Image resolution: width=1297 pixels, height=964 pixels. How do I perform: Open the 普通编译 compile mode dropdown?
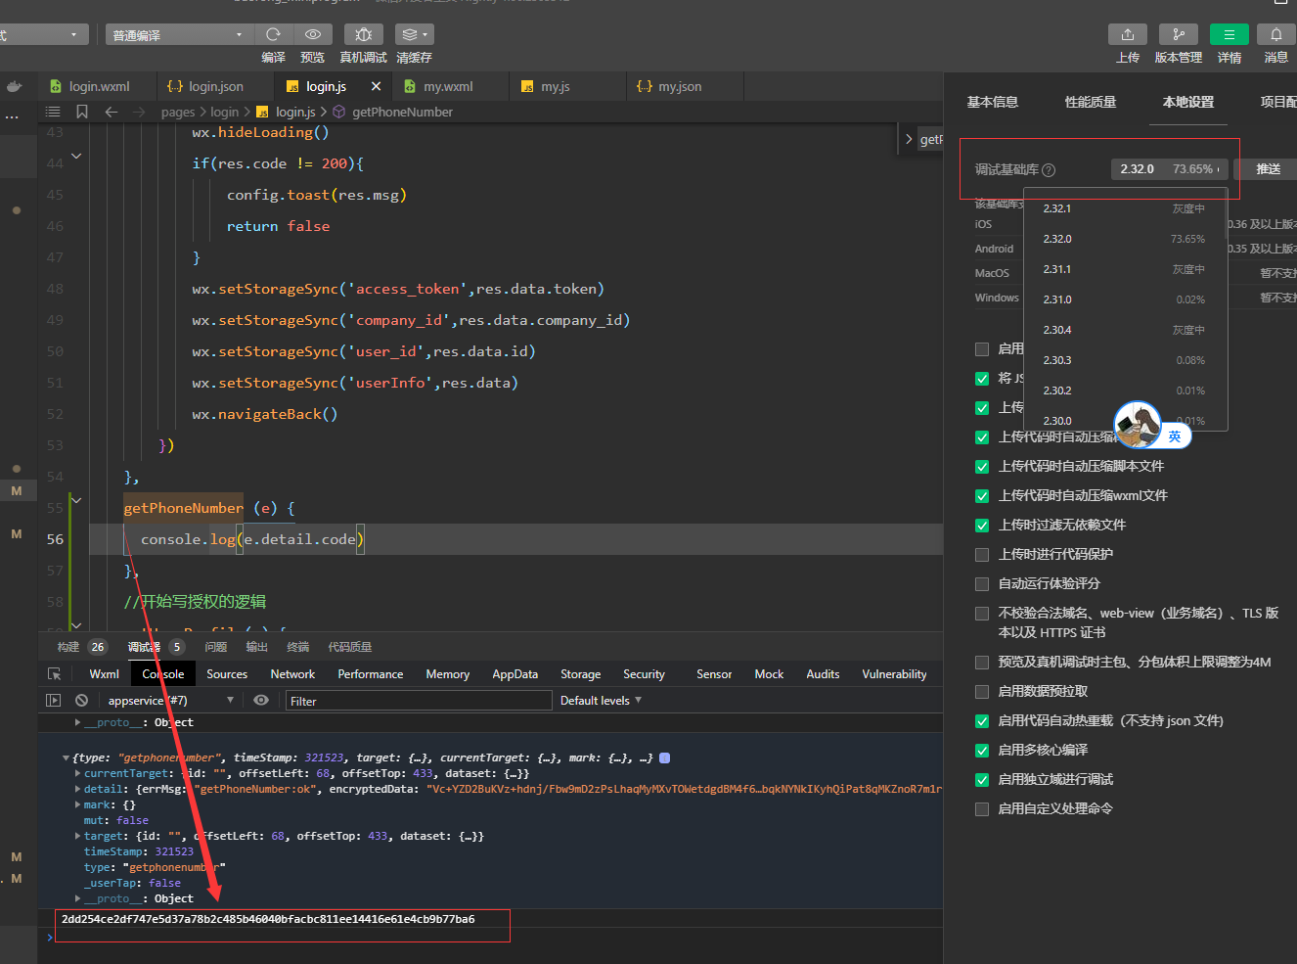tap(176, 35)
